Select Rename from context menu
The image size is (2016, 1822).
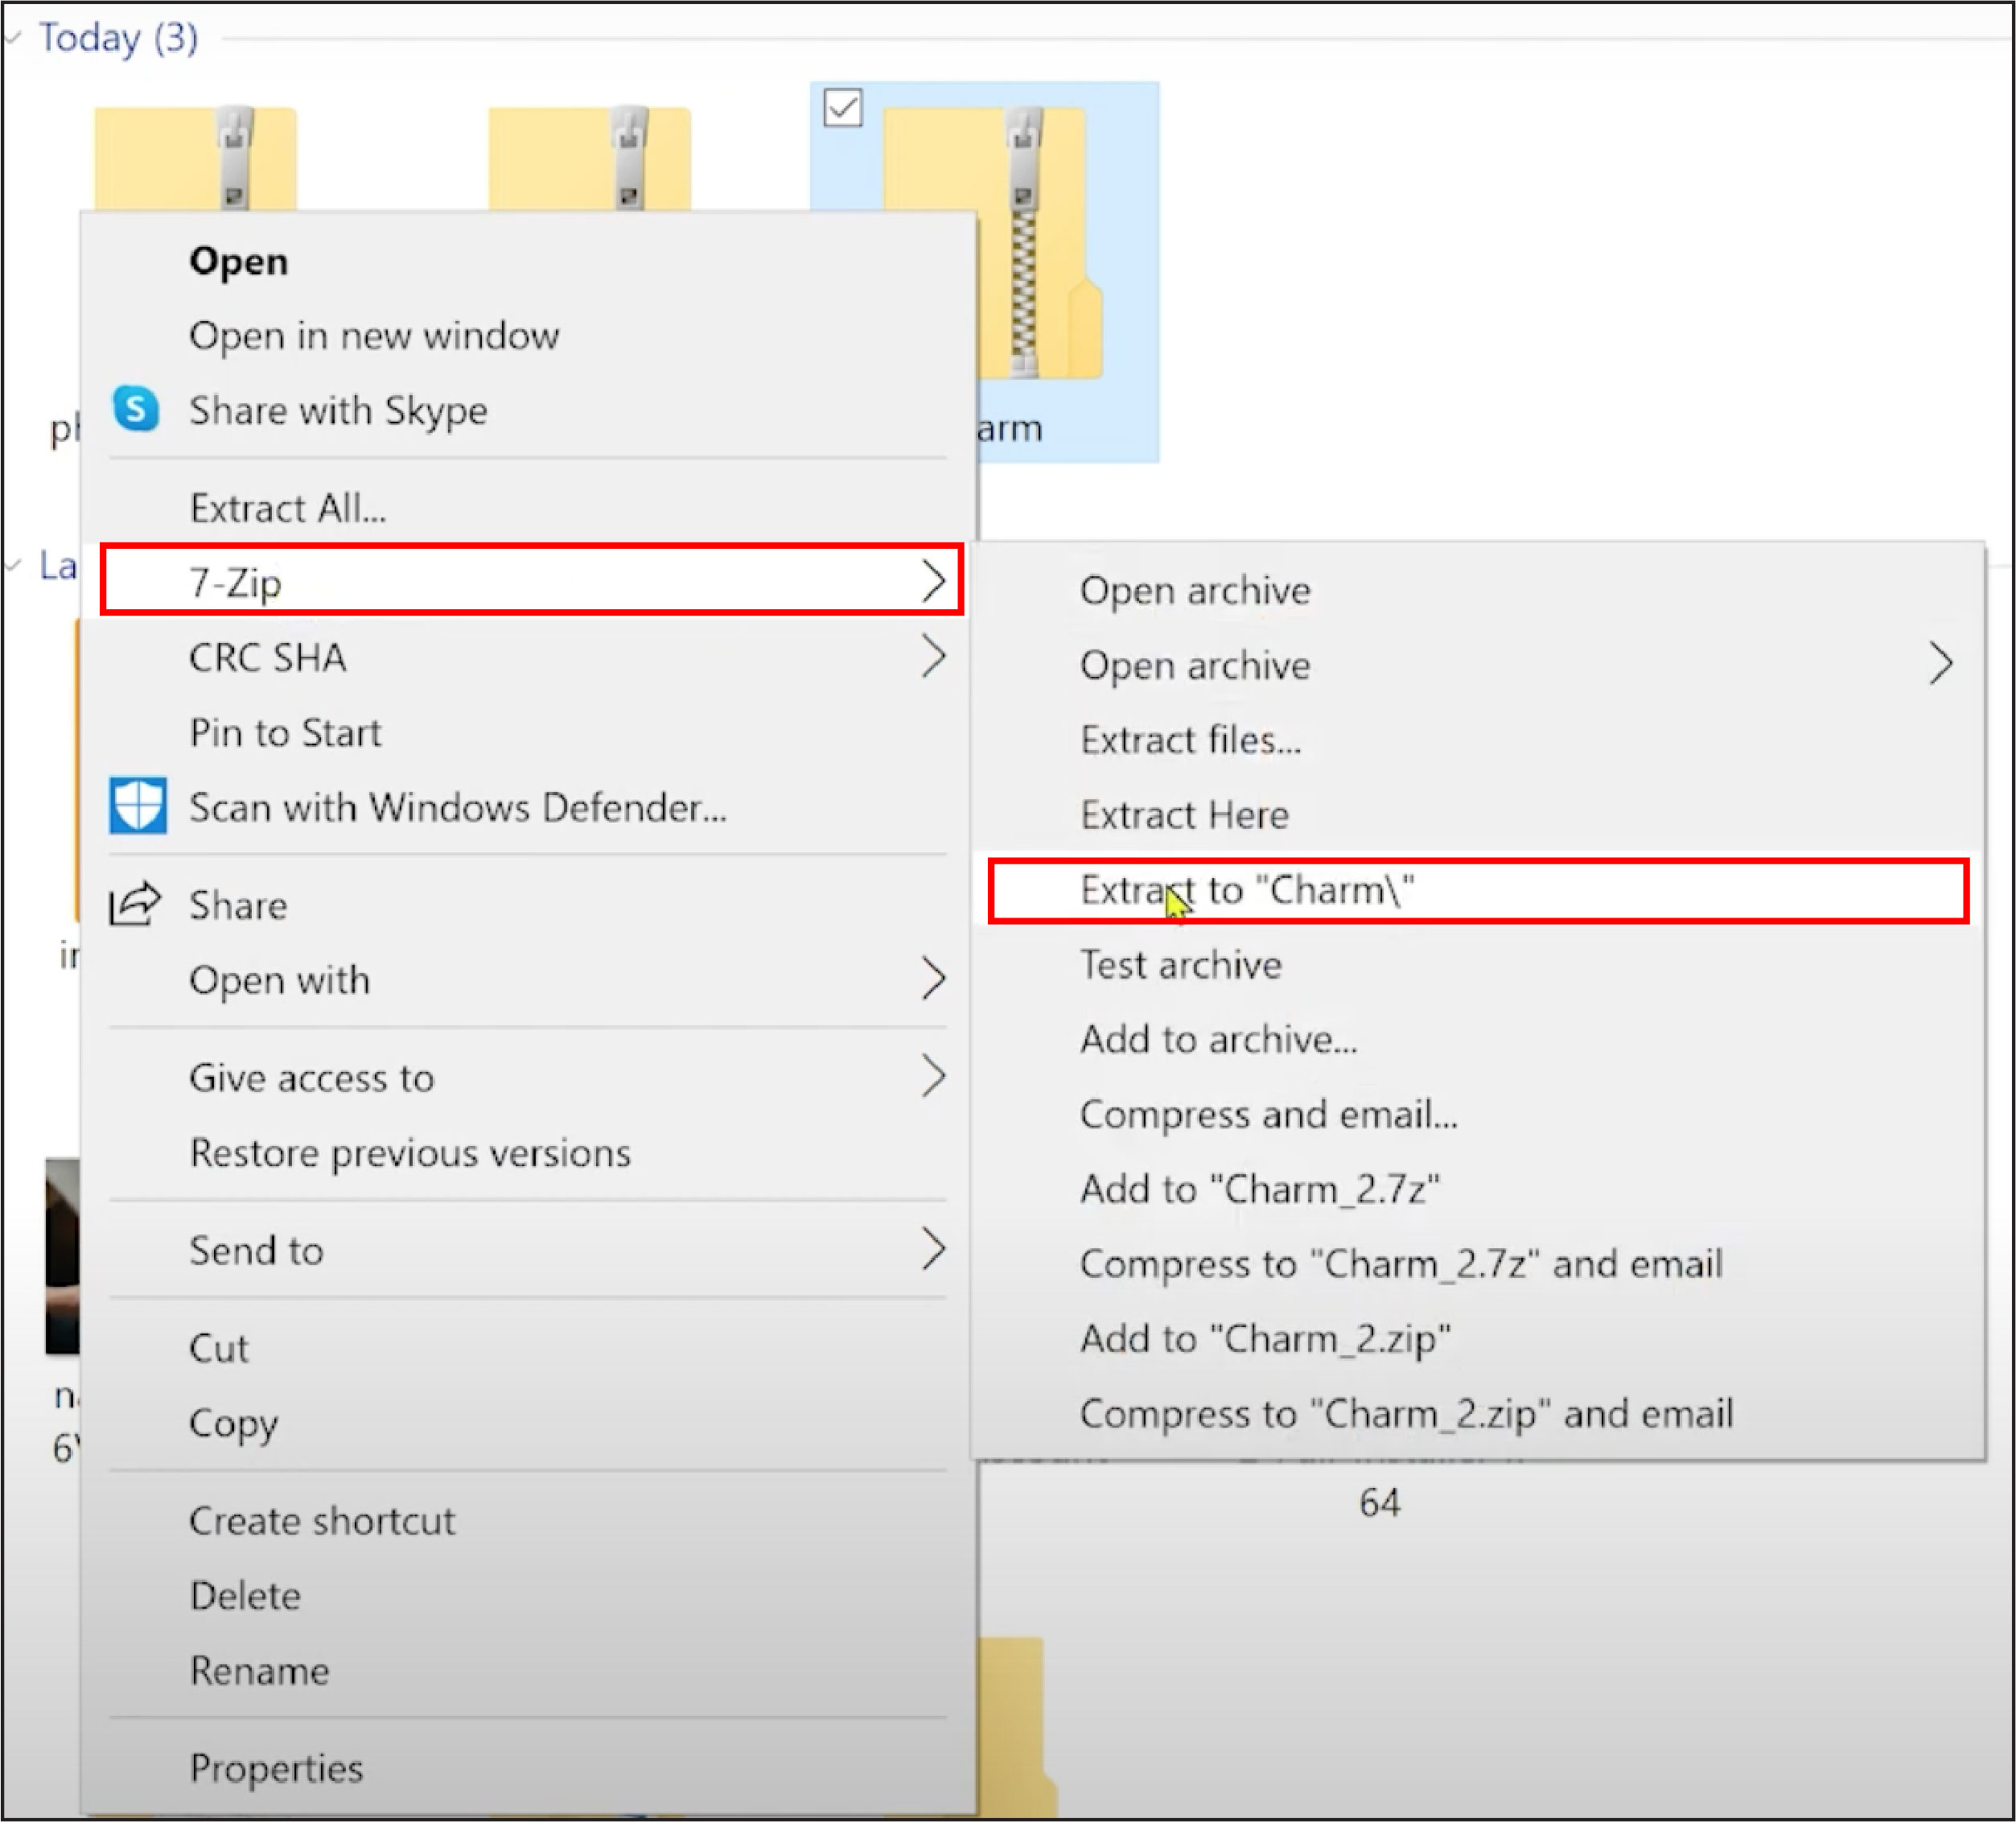pos(528,1670)
